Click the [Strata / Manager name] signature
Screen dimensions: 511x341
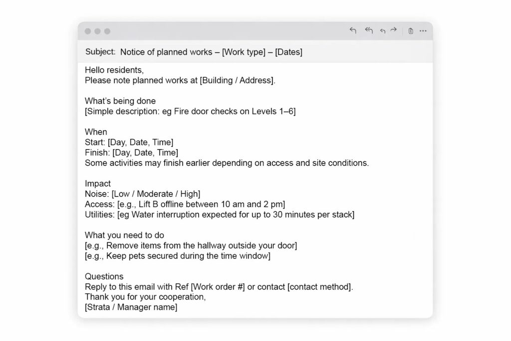click(x=131, y=308)
